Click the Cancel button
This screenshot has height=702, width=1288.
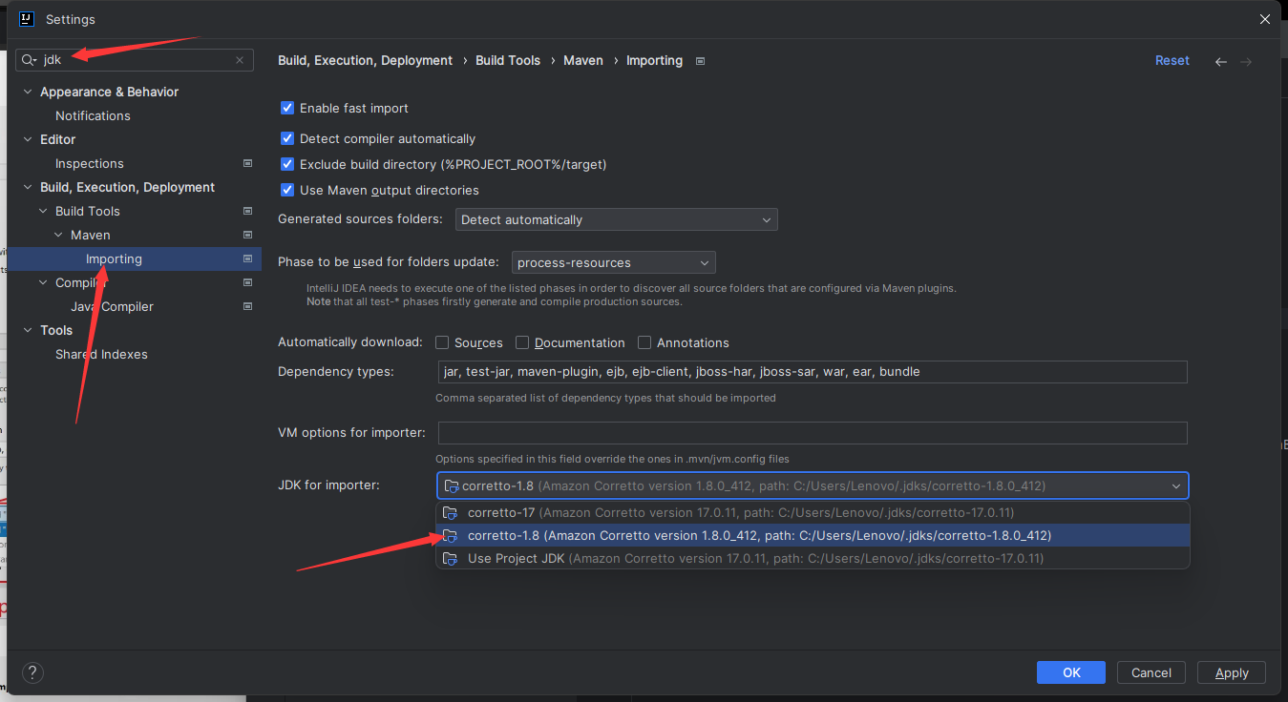(1151, 672)
